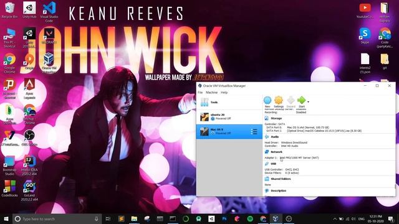Select the Apex Legends desktop icon
Viewport: 399px width, 224px height.
29,88
